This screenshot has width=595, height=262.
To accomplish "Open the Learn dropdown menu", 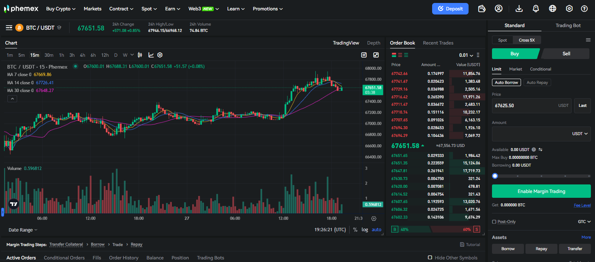I will click(x=236, y=9).
